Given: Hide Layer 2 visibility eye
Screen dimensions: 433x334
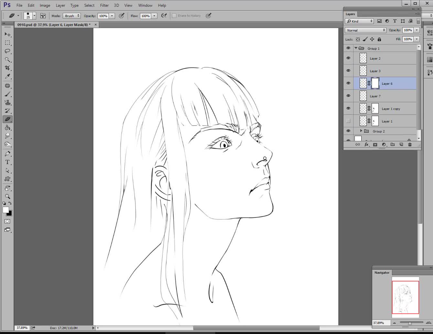Looking at the screenshot, I should [348, 58].
